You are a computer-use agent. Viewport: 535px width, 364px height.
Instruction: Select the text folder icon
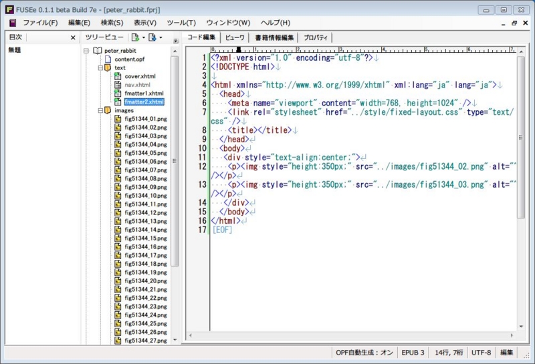[x=108, y=67]
